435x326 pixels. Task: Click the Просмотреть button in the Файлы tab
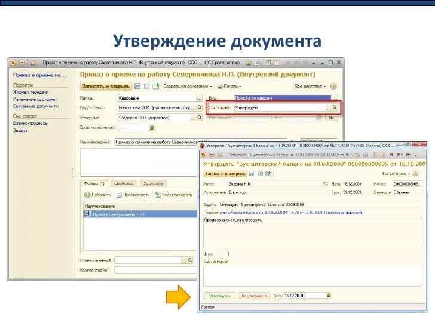click(133, 195)
